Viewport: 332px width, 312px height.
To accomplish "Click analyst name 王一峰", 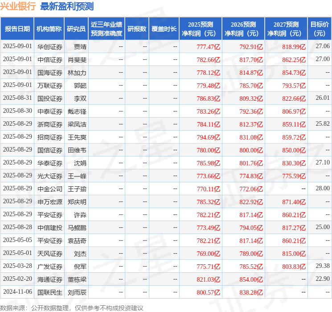I will pos(77,176).
